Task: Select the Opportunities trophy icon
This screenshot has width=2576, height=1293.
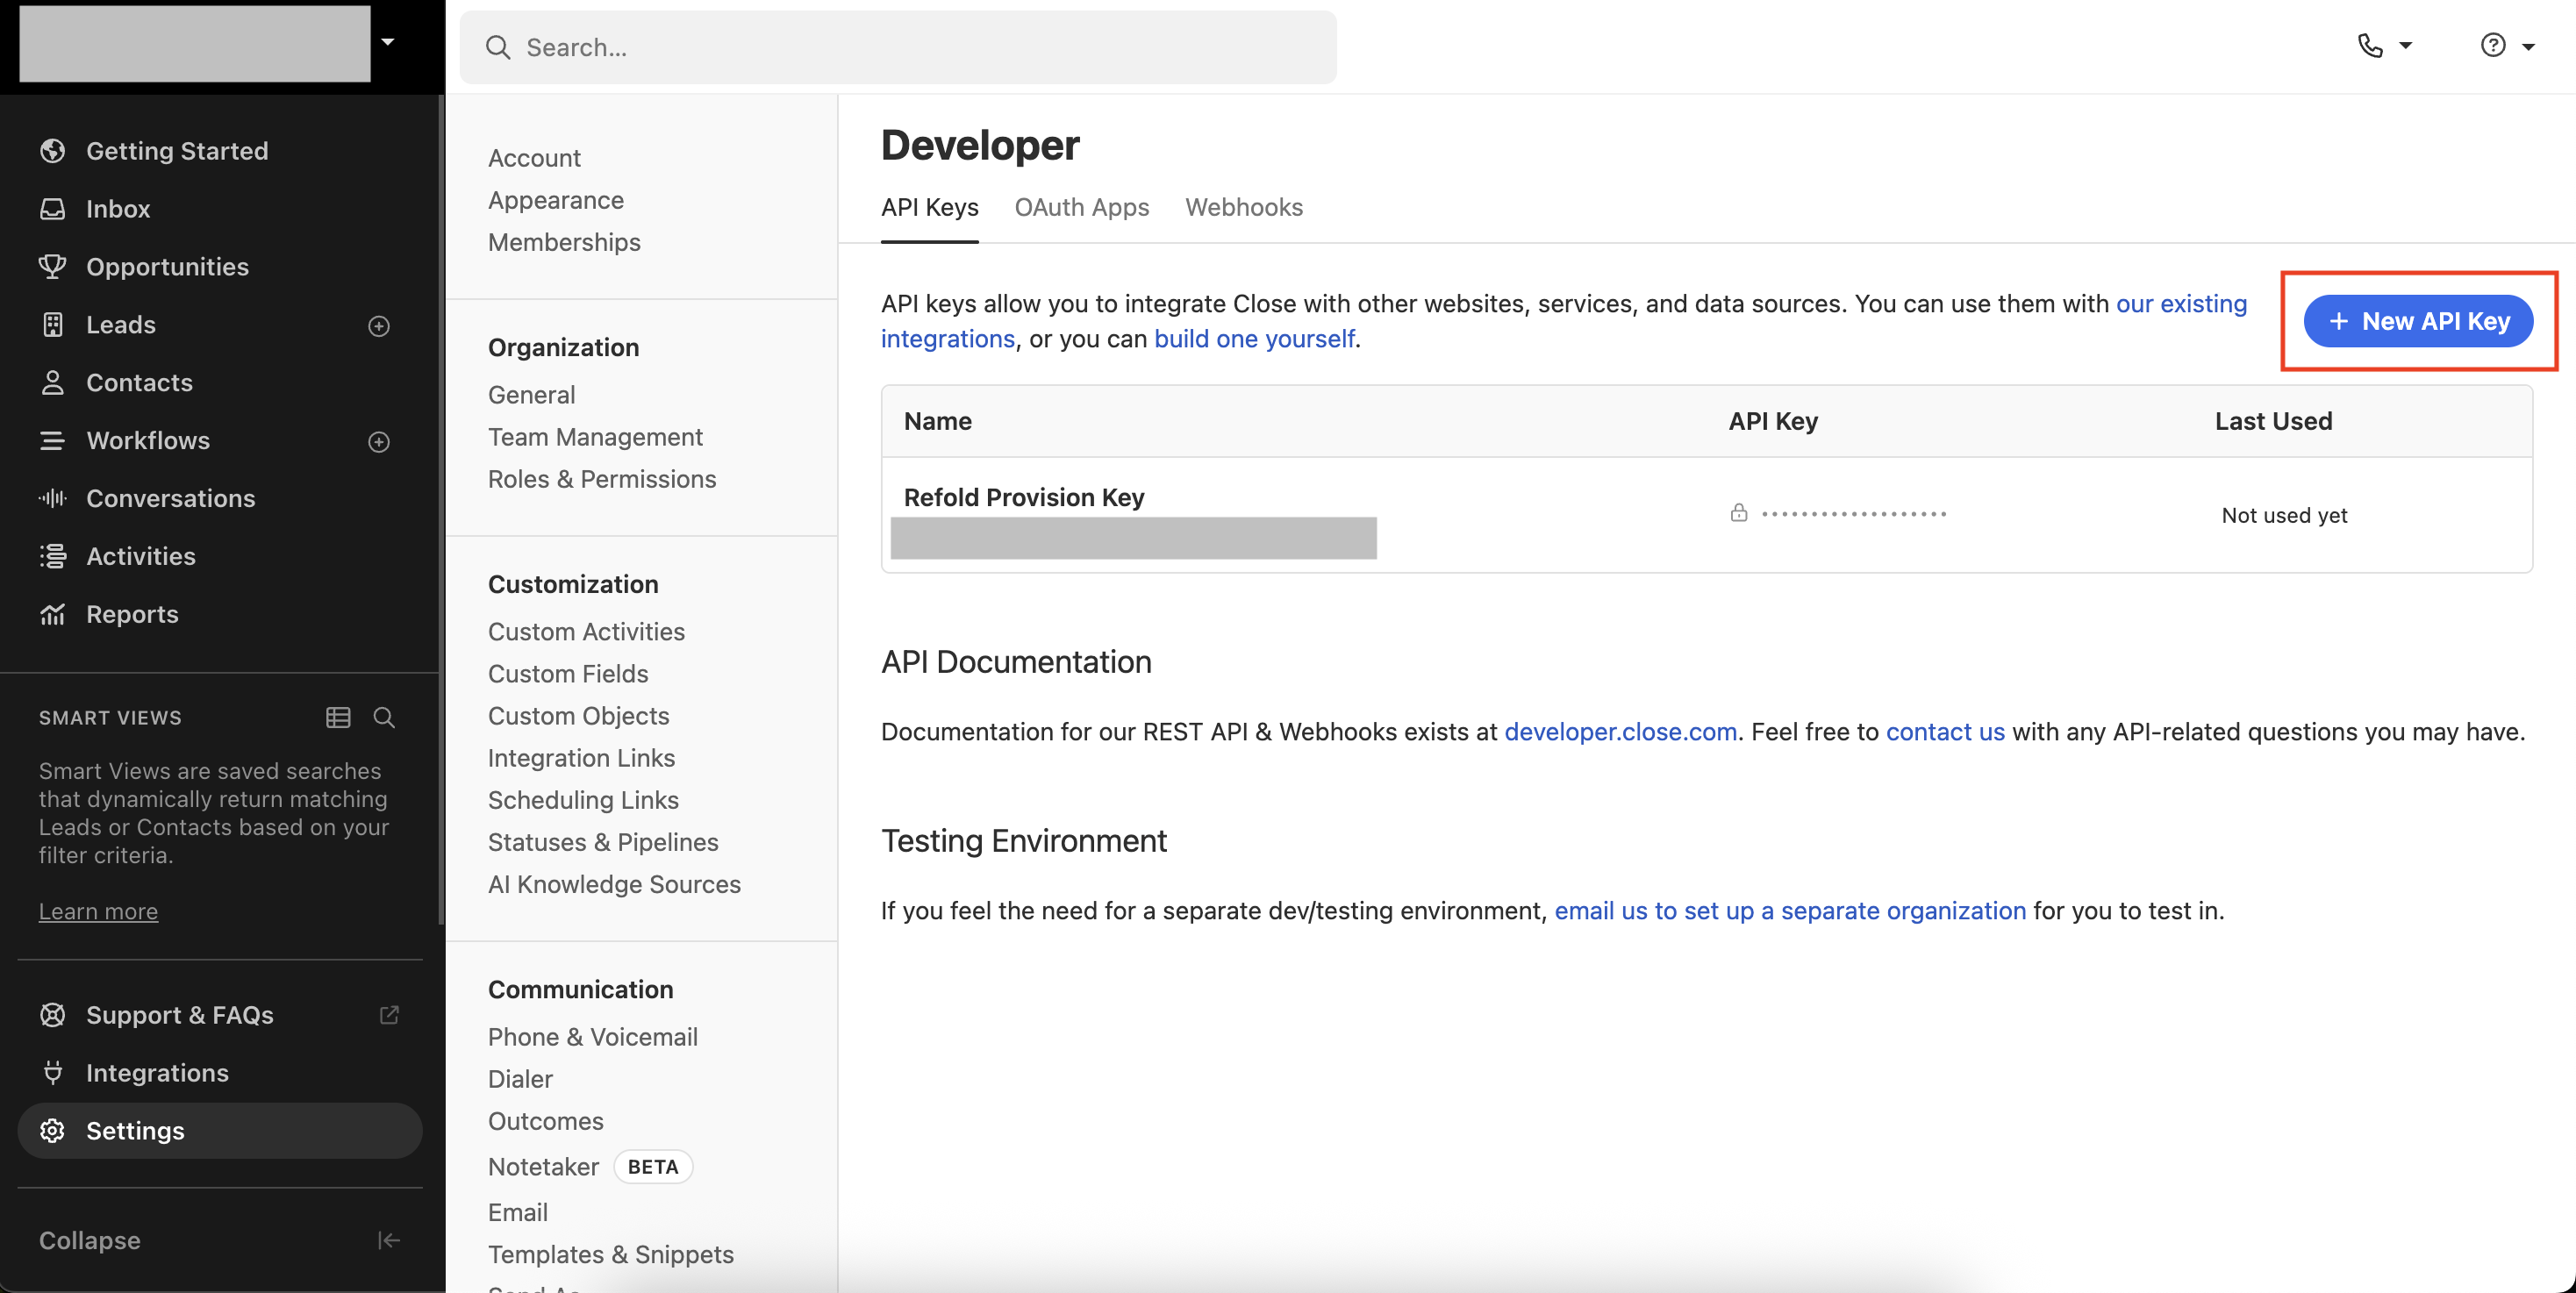Action: coord(52,266)
